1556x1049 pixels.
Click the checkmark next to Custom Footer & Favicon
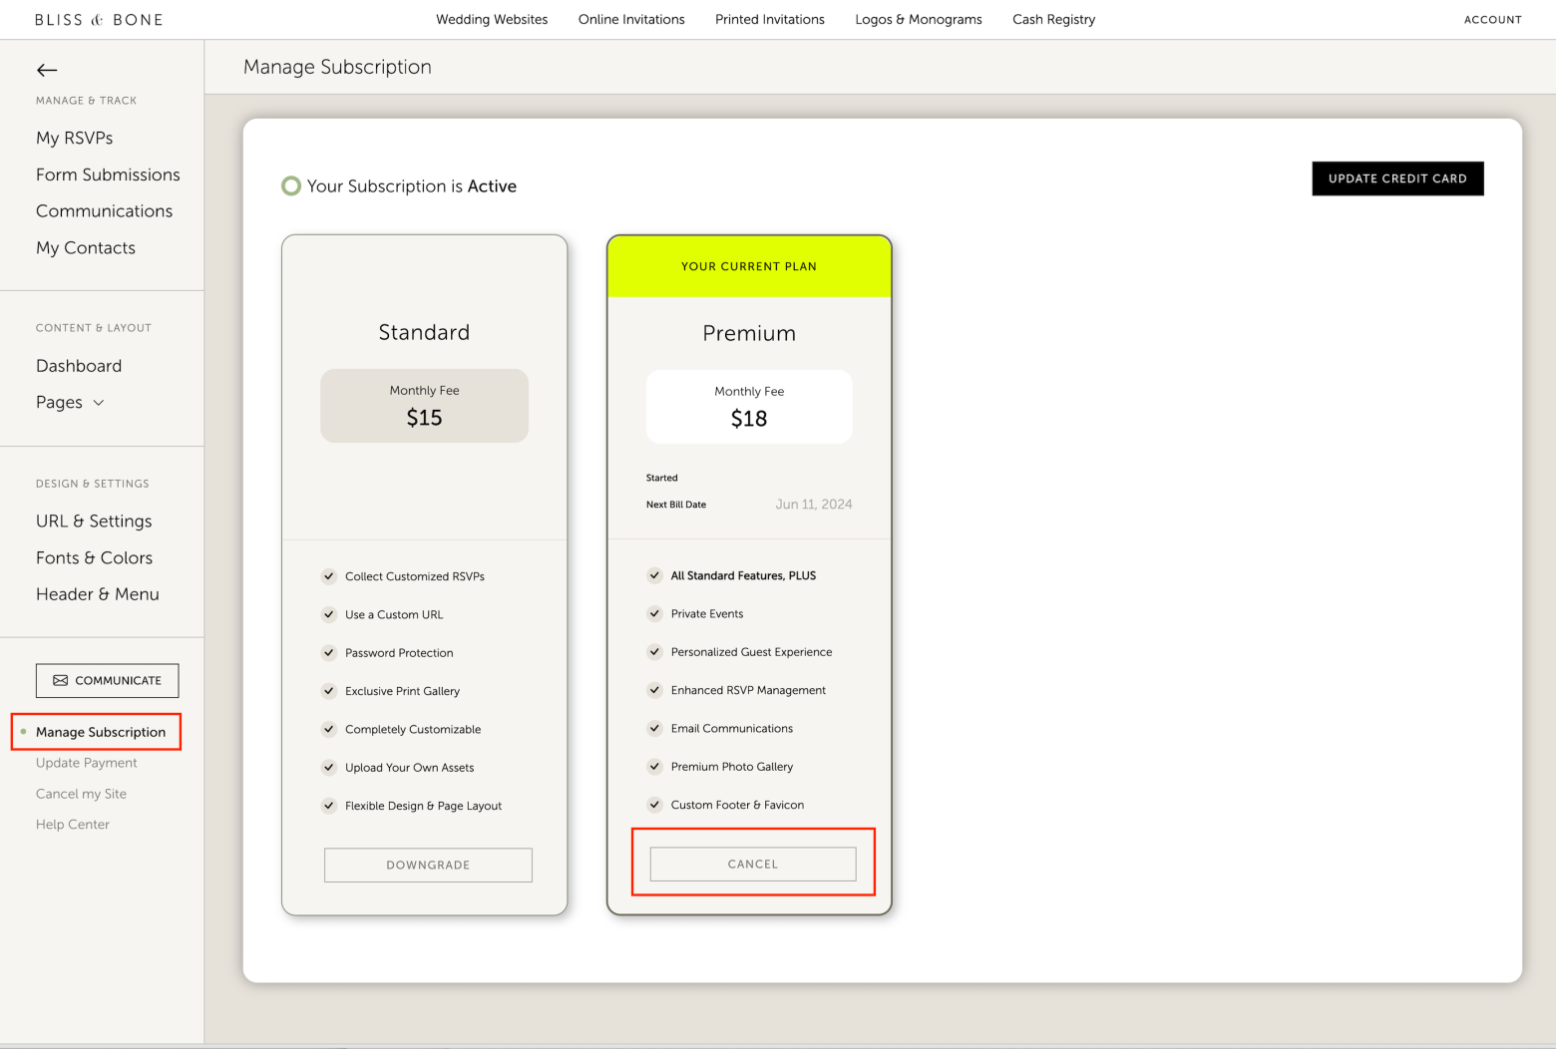(655, 805)
